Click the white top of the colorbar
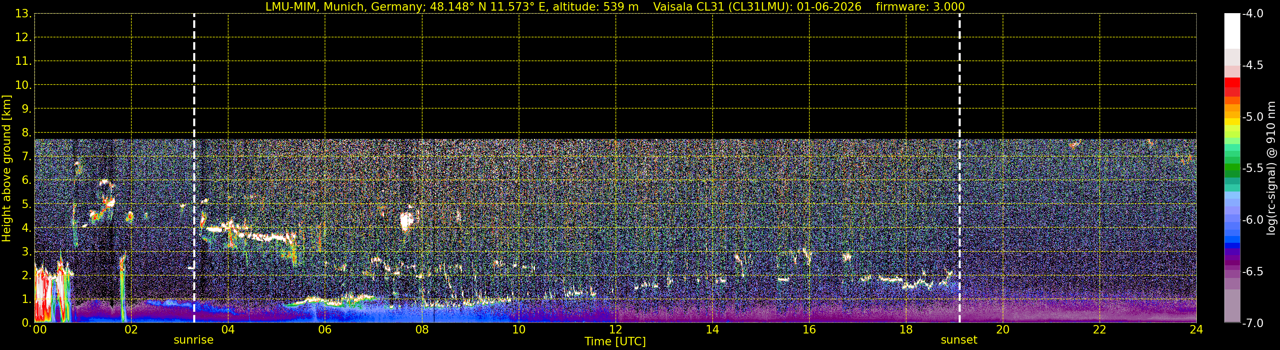 click(x=1232, y=31)
